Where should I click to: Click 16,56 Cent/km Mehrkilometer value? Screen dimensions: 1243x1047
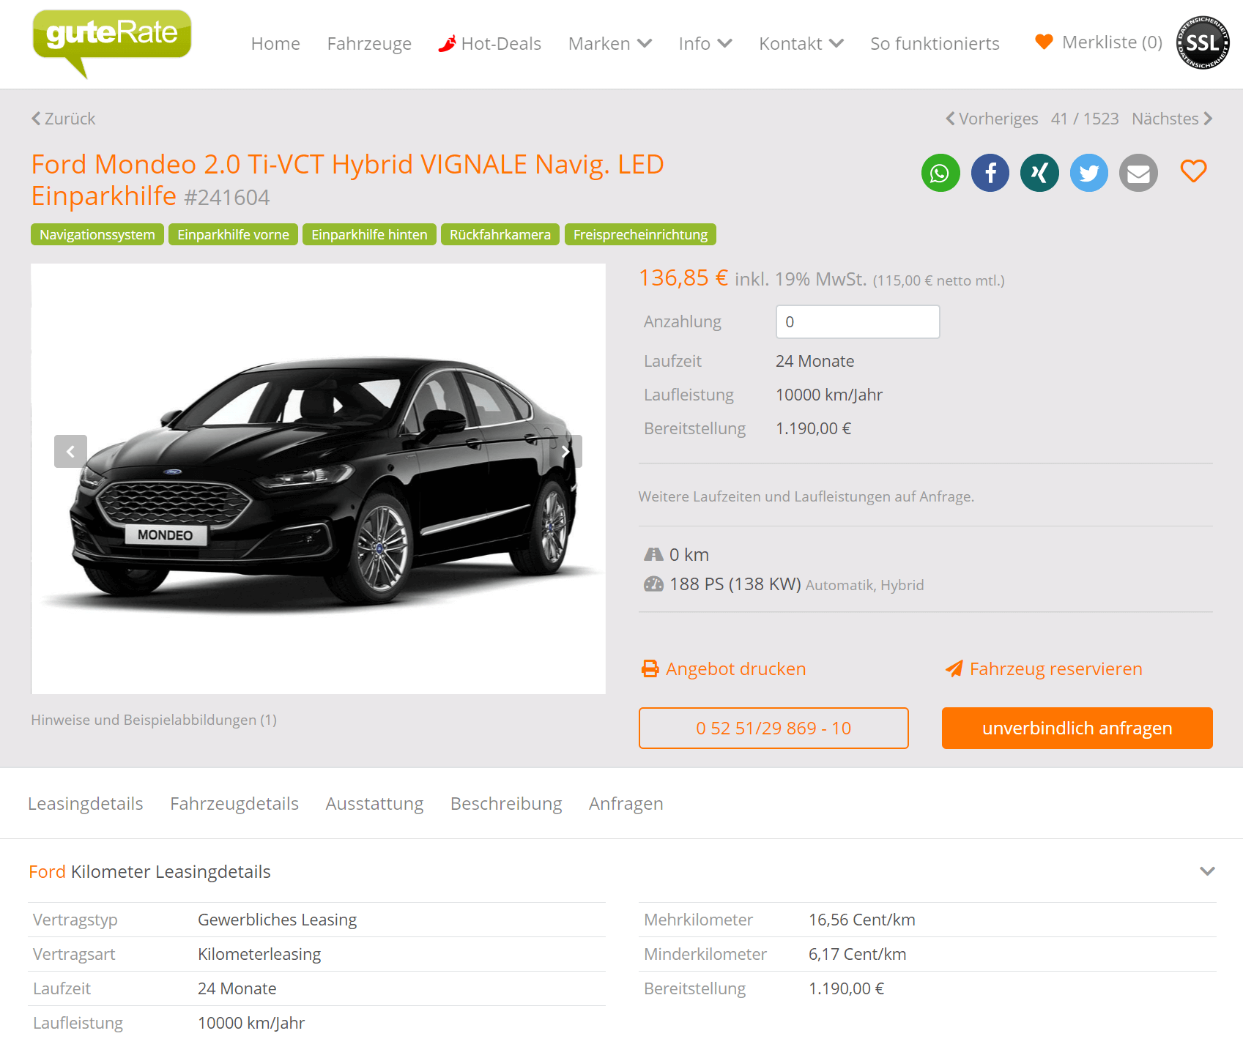861,920
